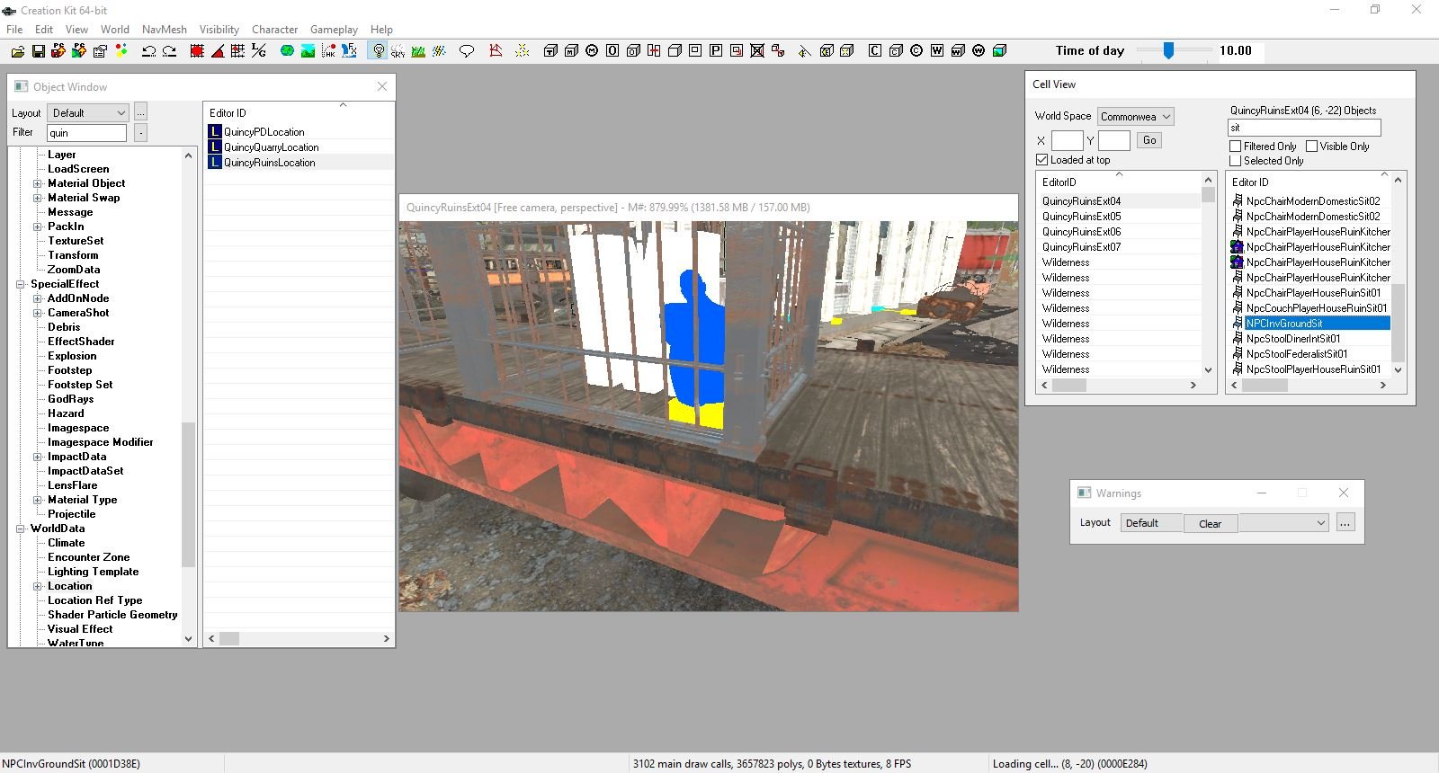Open the World Space Commonwealth dropdown
1439x773 pixels.
1135,117
